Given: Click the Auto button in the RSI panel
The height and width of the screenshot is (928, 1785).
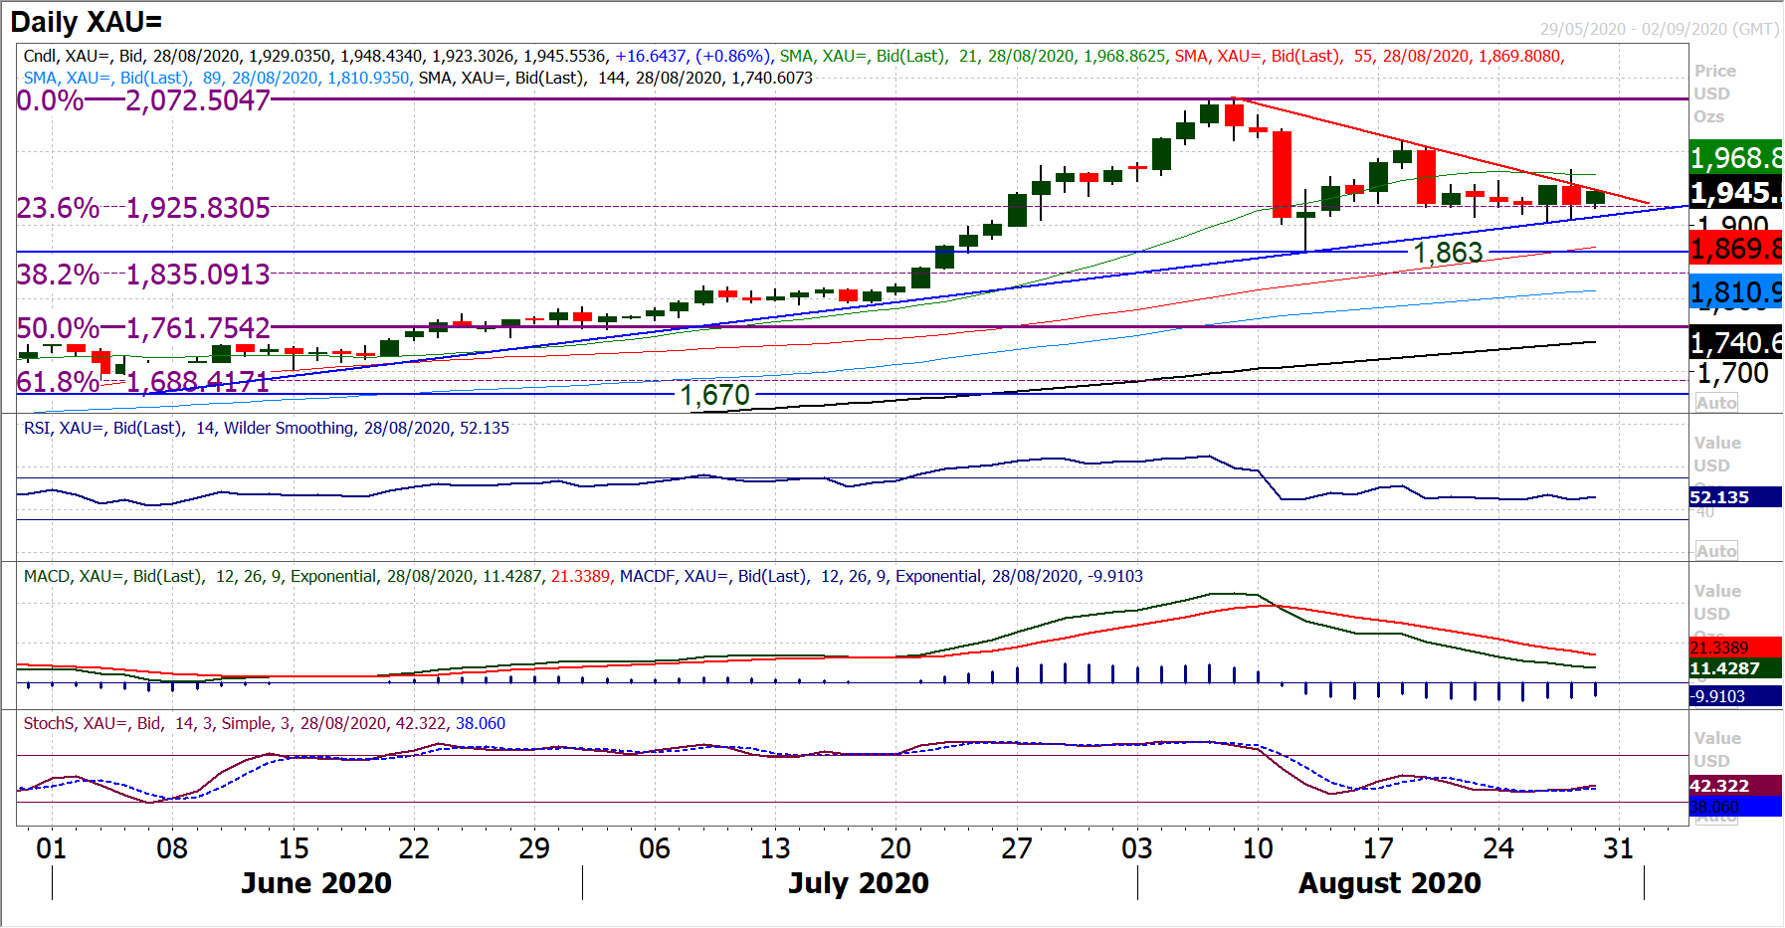Looking at the screenshot, I should point(1716,551).
